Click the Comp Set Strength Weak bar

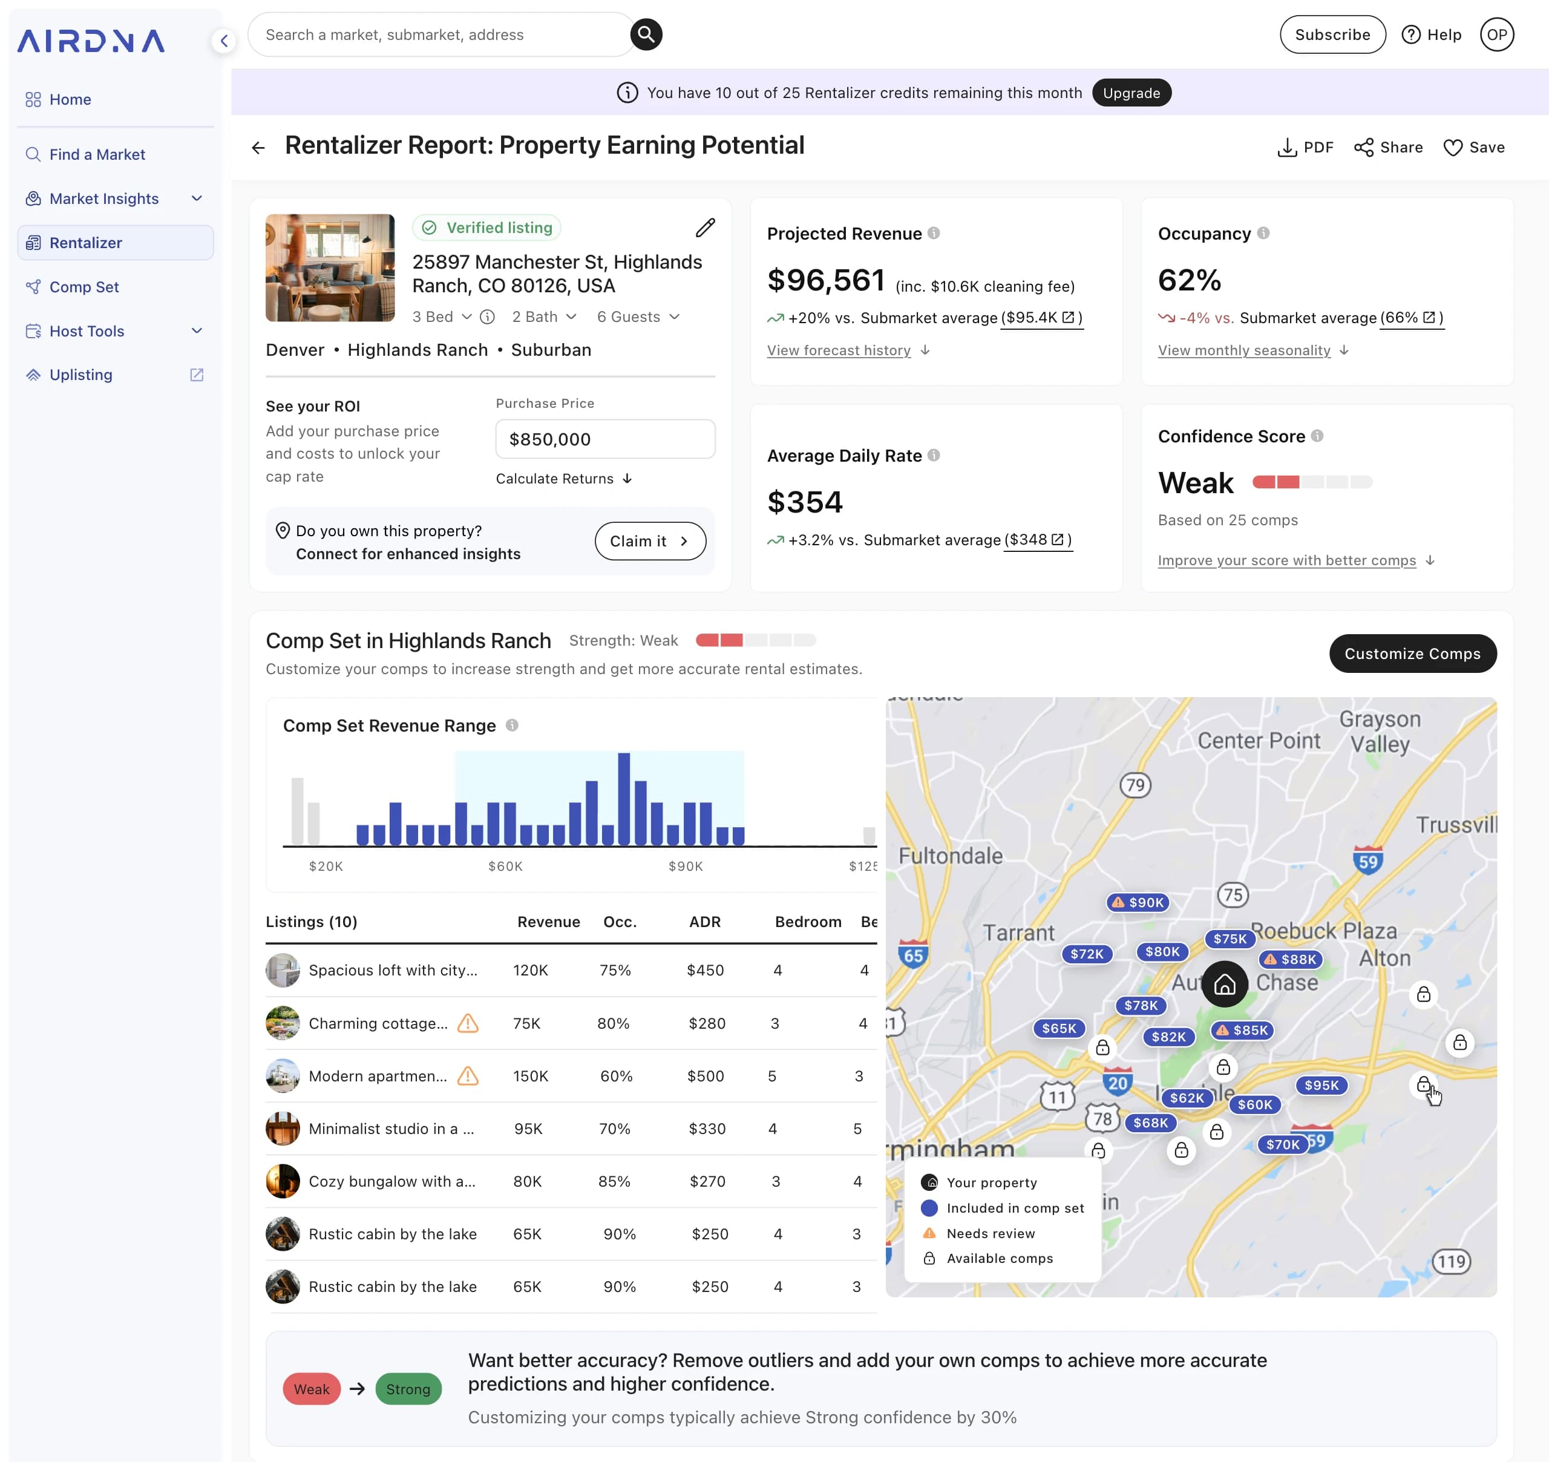(x=755, y=640)
